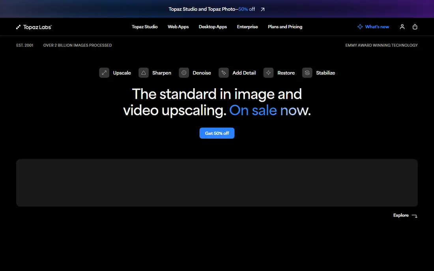Click the Restore star icon
The height and width of the screenshot is (271, 434).
pyautogui.click(x=268, y=72)
